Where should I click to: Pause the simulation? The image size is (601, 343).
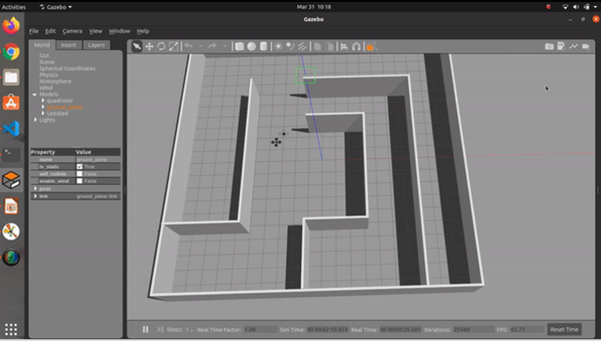[145, 329]
